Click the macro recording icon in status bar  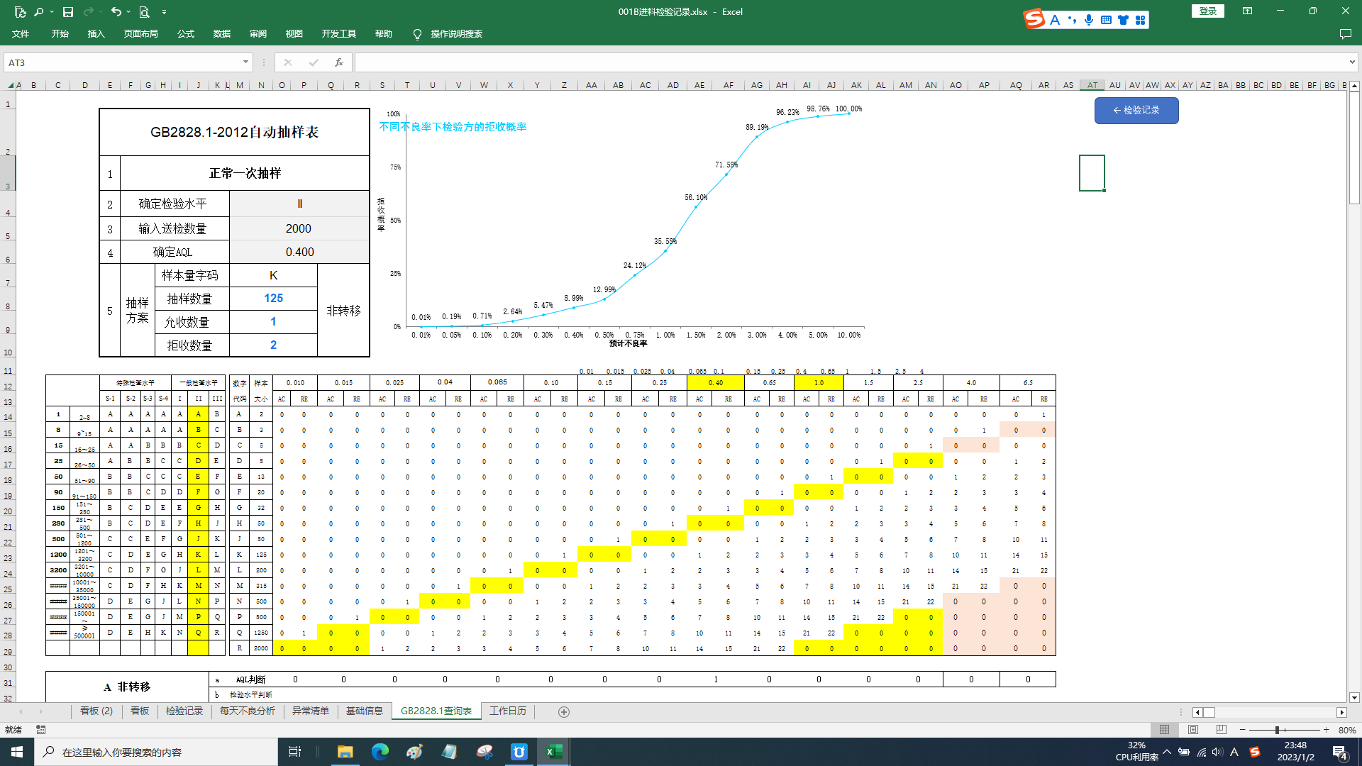point(41,730)
